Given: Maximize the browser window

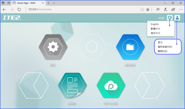Looking at the screenshot, I should (173, 3).
